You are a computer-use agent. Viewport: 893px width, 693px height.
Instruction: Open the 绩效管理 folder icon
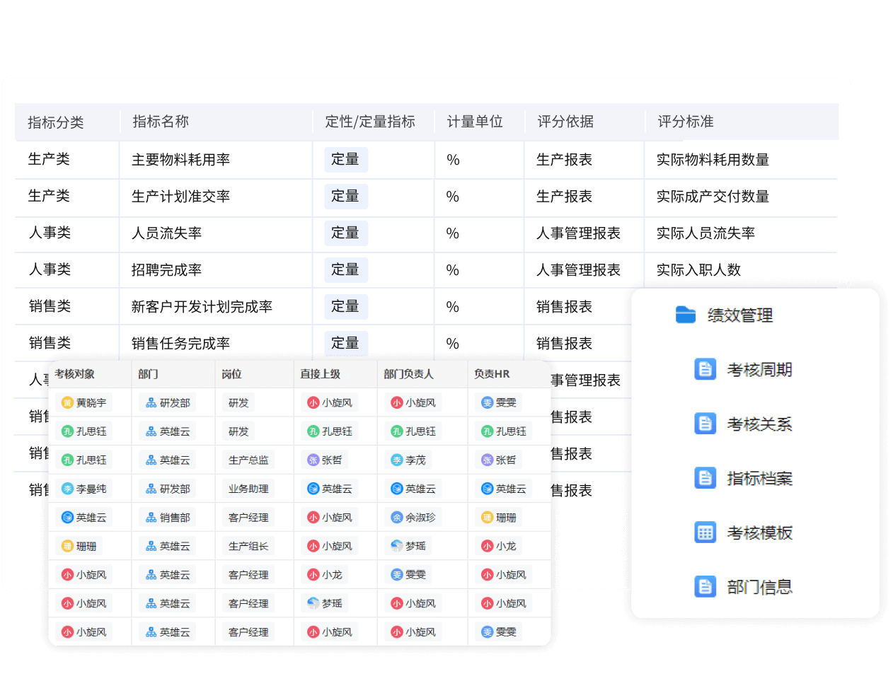point(685,315)
